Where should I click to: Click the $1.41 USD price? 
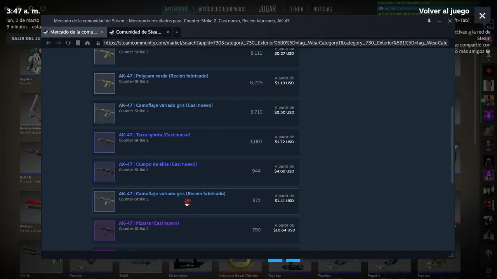tap(284, 201)
